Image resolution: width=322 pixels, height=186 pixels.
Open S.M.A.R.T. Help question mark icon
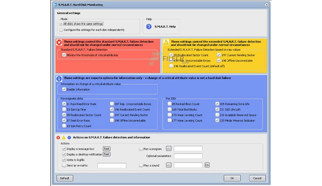149,27
